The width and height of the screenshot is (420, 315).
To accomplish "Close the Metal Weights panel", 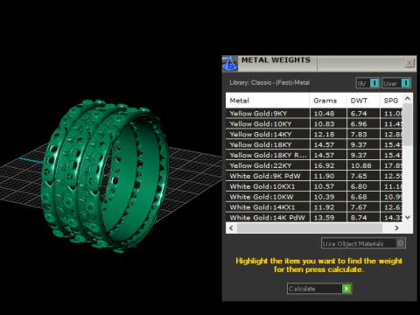I will coord(409,63).
